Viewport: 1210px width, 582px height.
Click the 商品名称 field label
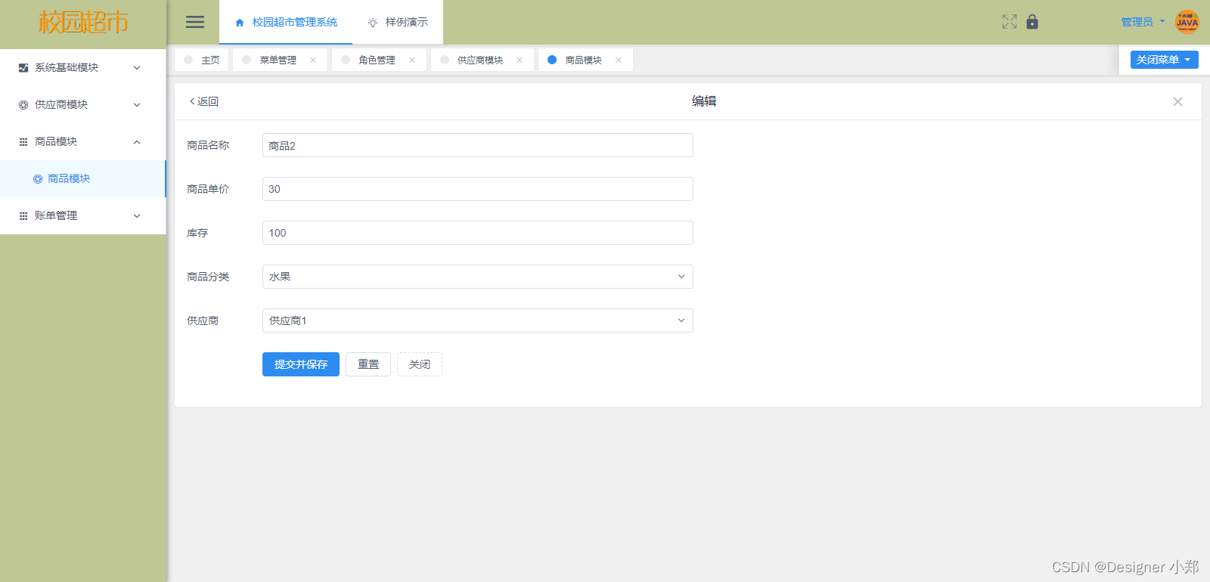tap(208, 145)
